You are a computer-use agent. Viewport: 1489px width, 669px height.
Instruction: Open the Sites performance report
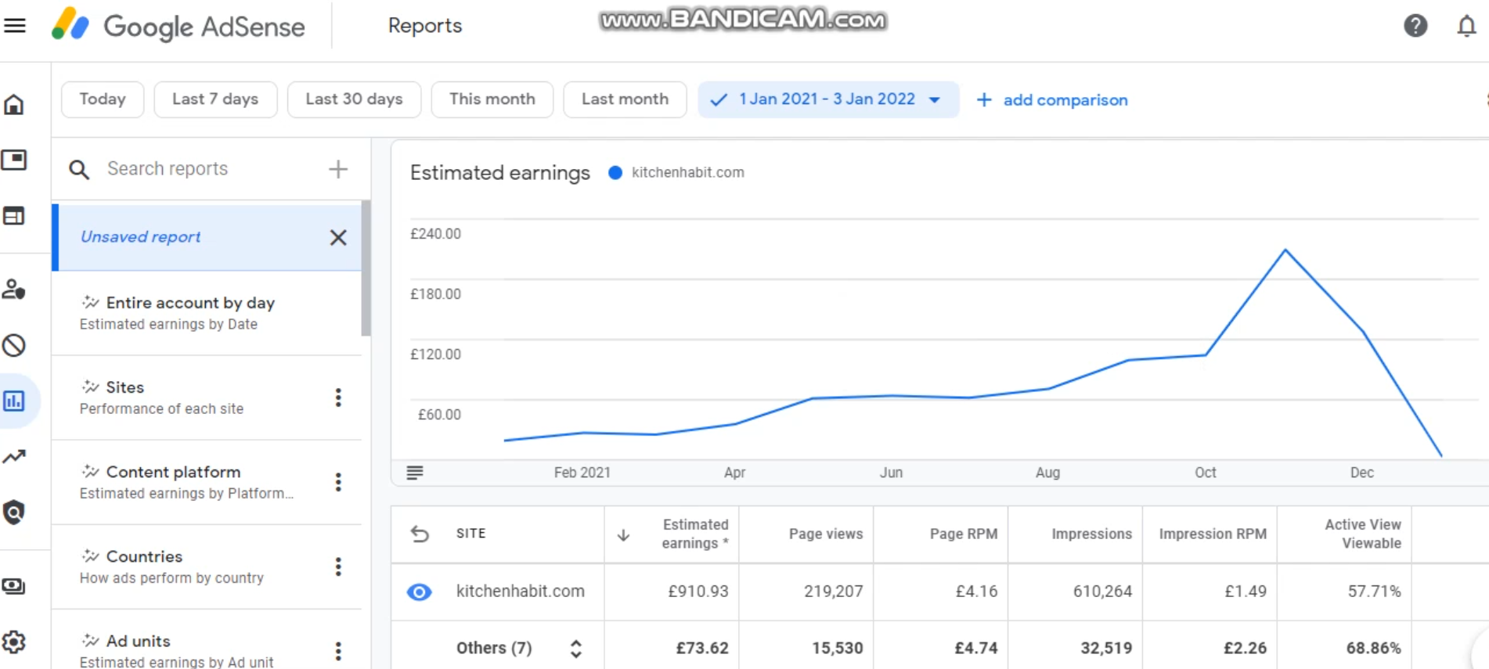(207, 397)
